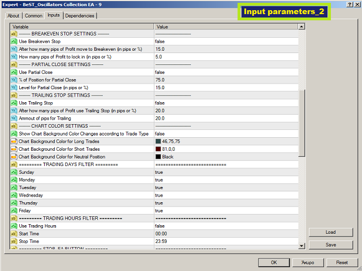Click the ab icon beside TRADING DAYS FILTER
Screen dimensions: 362x271
pos(14,164)
